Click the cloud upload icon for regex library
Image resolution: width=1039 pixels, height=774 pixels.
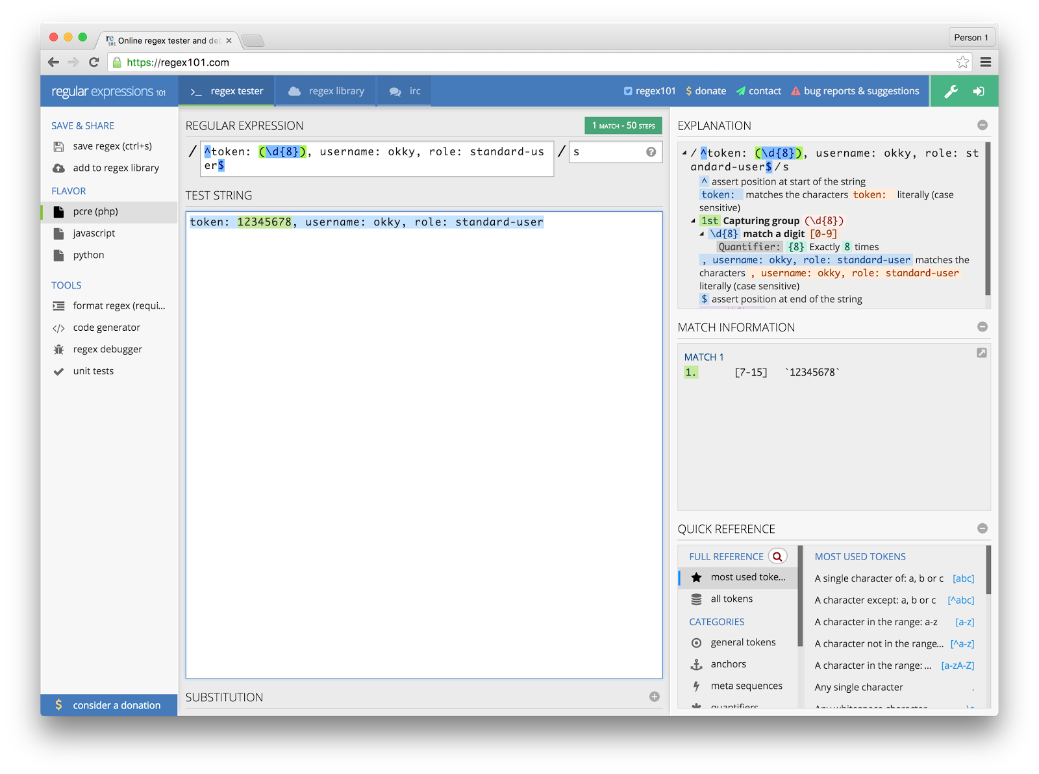coord(58,168)
